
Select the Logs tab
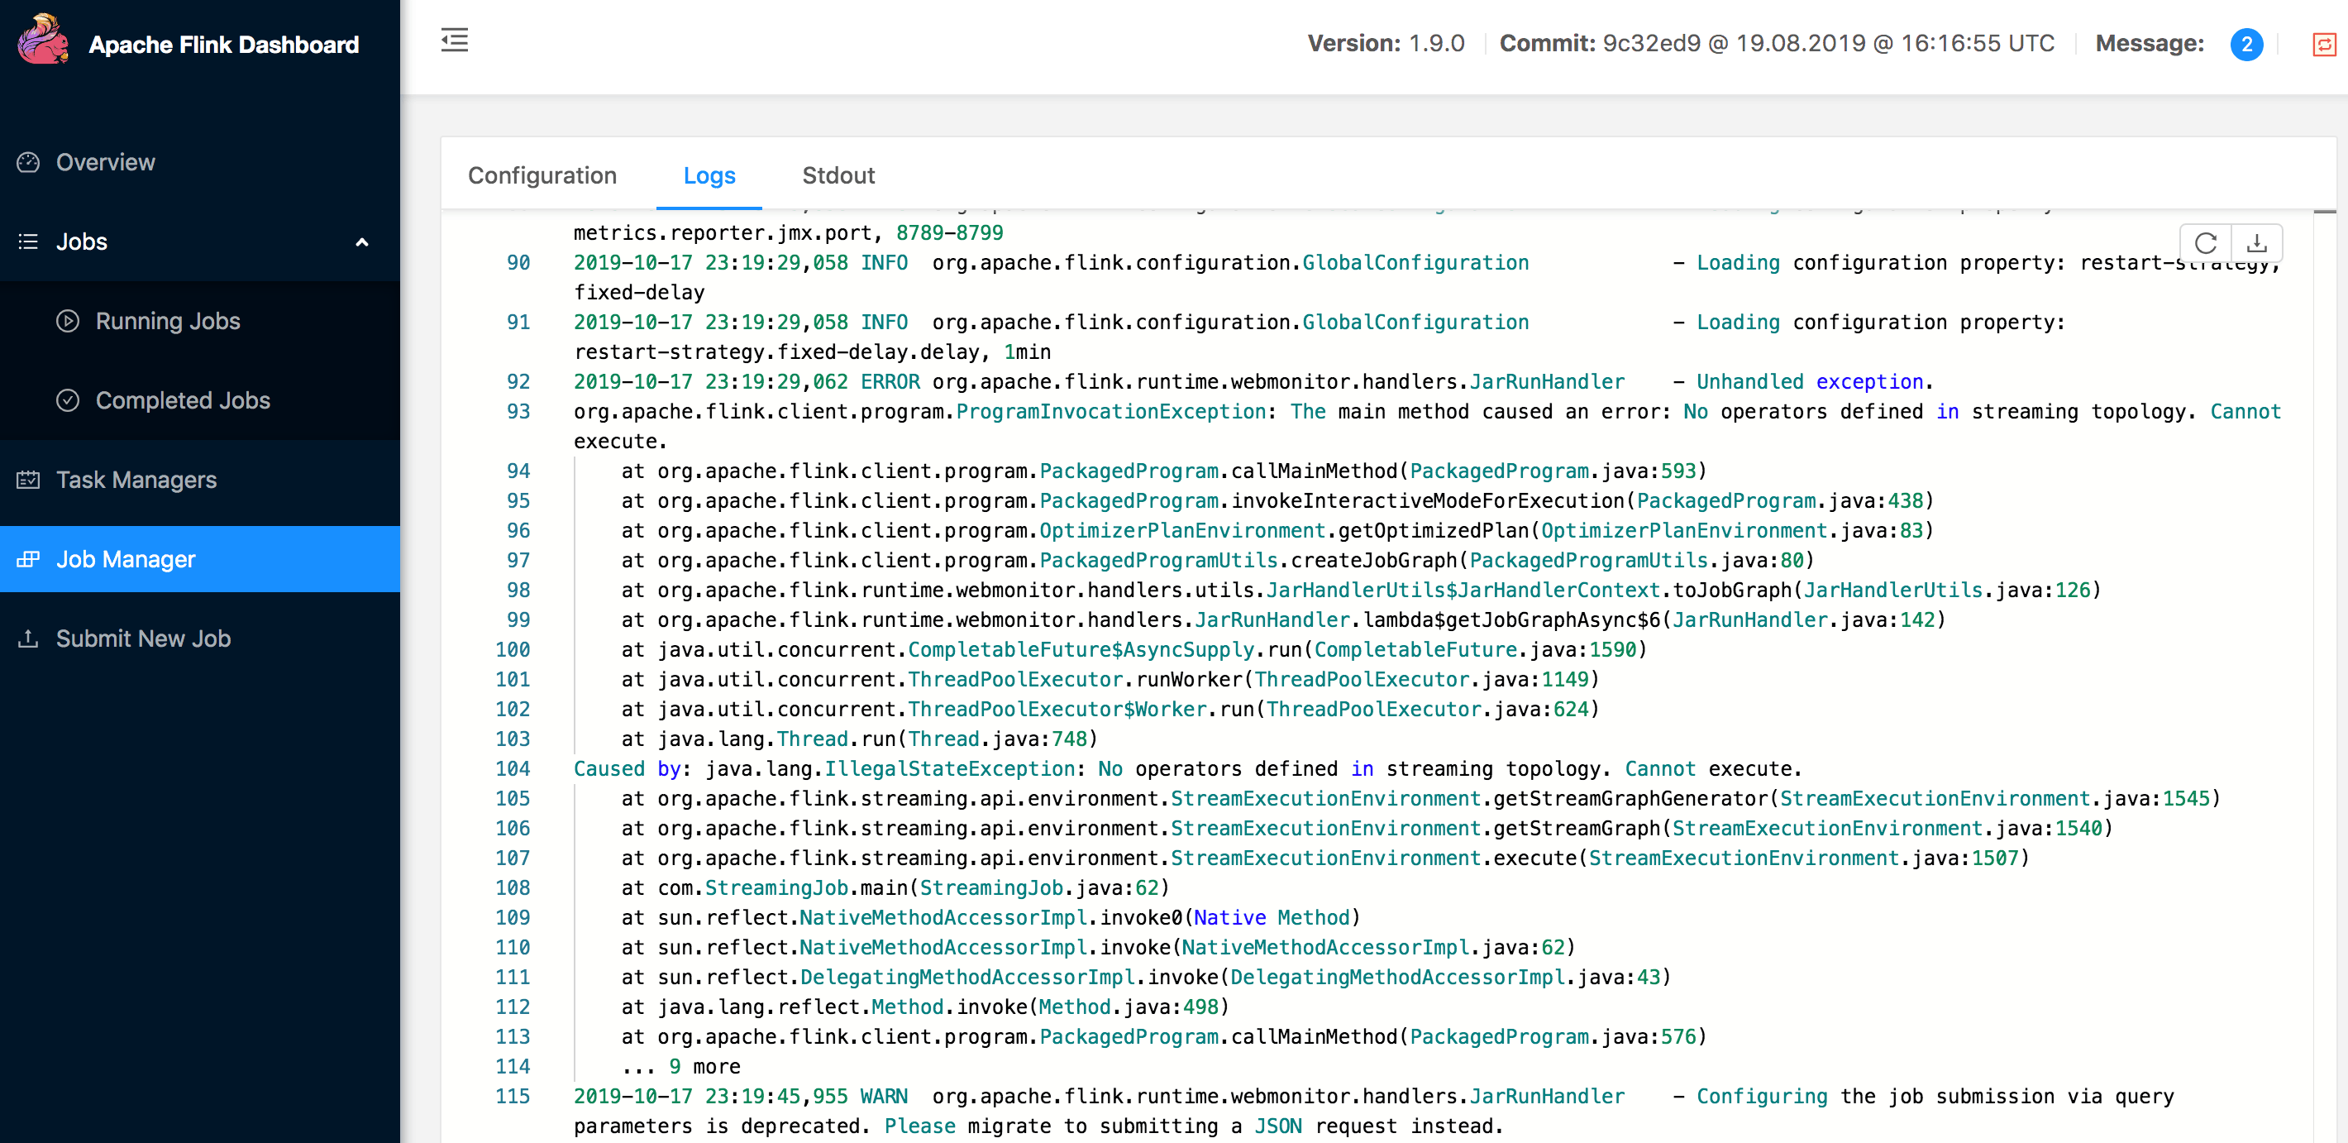point(709,175)
